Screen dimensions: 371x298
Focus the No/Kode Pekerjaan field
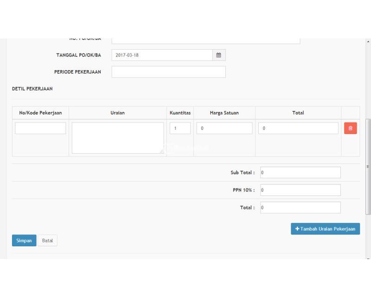[40, 128]
